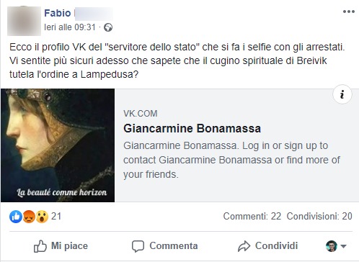This screenshot has width=359, height=262.
Task: Click the Ieri alle 09:31 timestamp
Action: (x=70, y=27)
